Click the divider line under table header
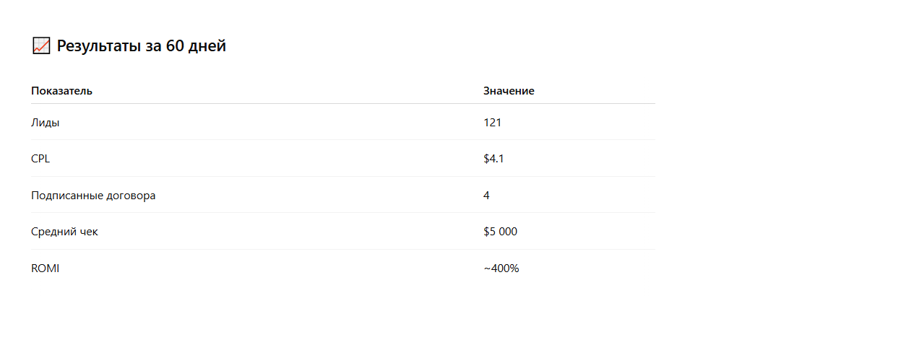 point(343,104)
